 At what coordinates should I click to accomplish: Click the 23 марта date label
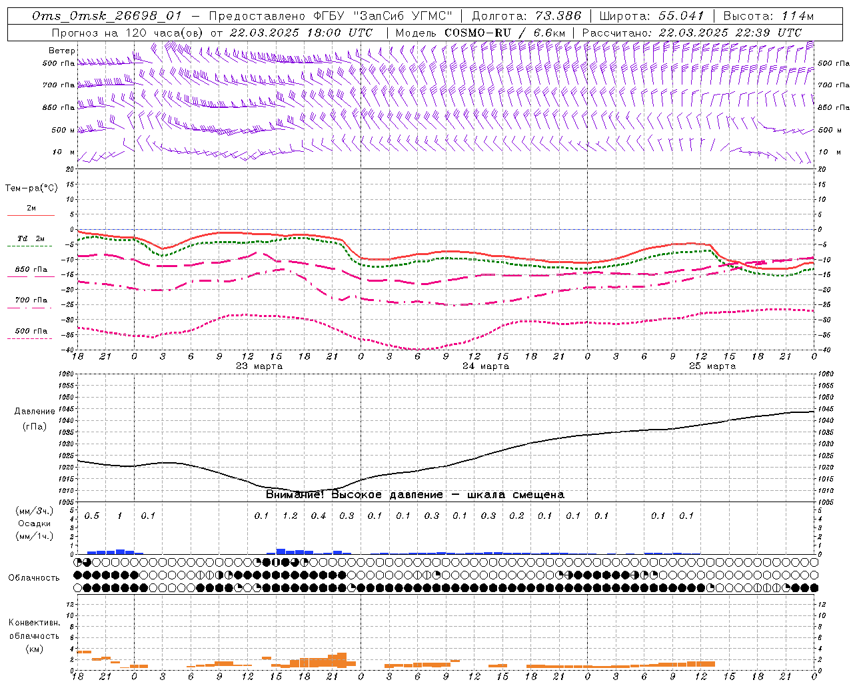[259, 366]
